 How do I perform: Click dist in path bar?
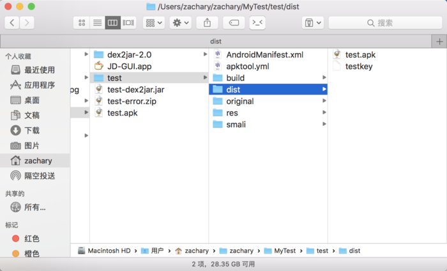click(349, 251)
